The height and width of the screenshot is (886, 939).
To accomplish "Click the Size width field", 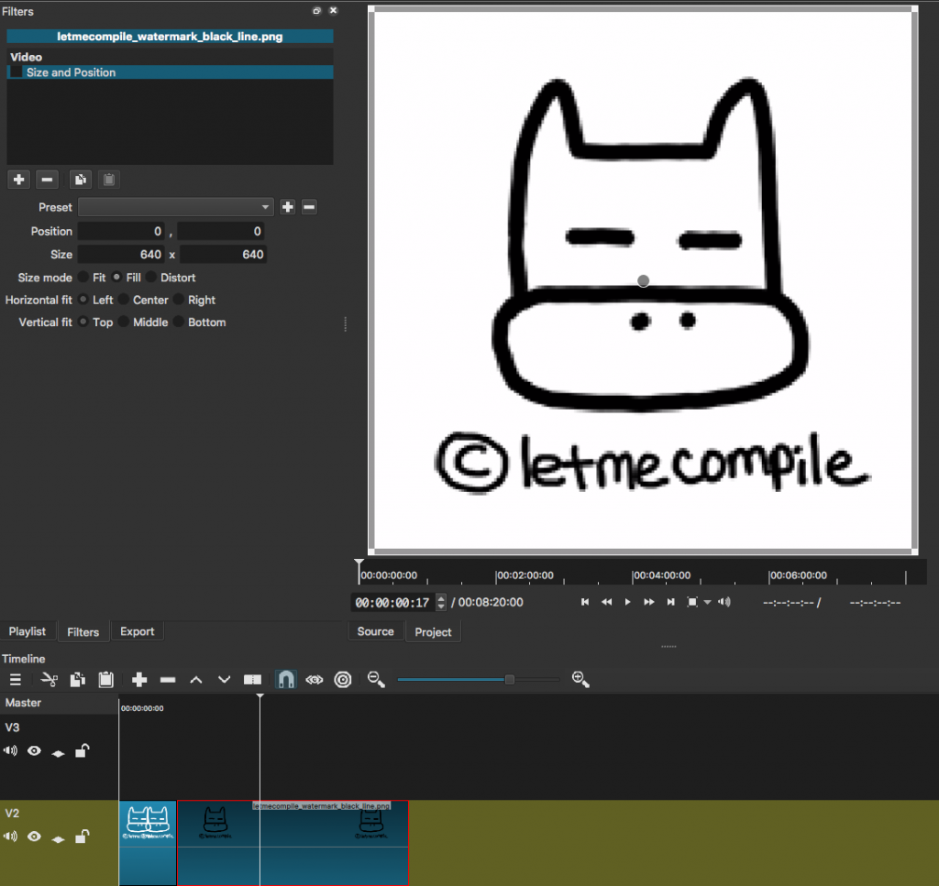I will point(121,254).
